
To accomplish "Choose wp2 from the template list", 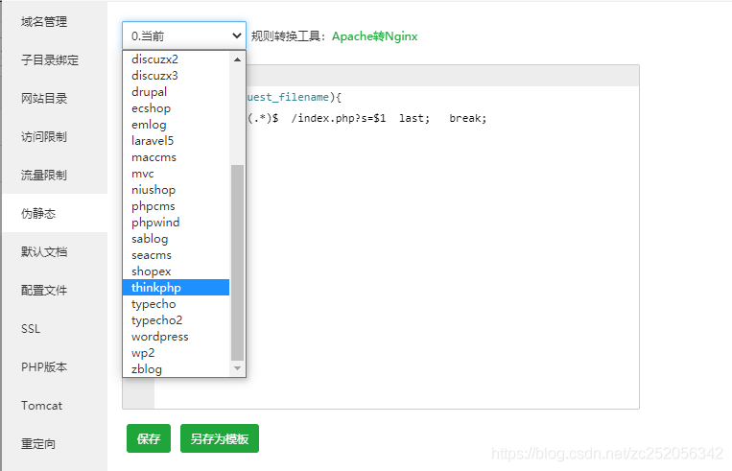I will tap(176, 353).
